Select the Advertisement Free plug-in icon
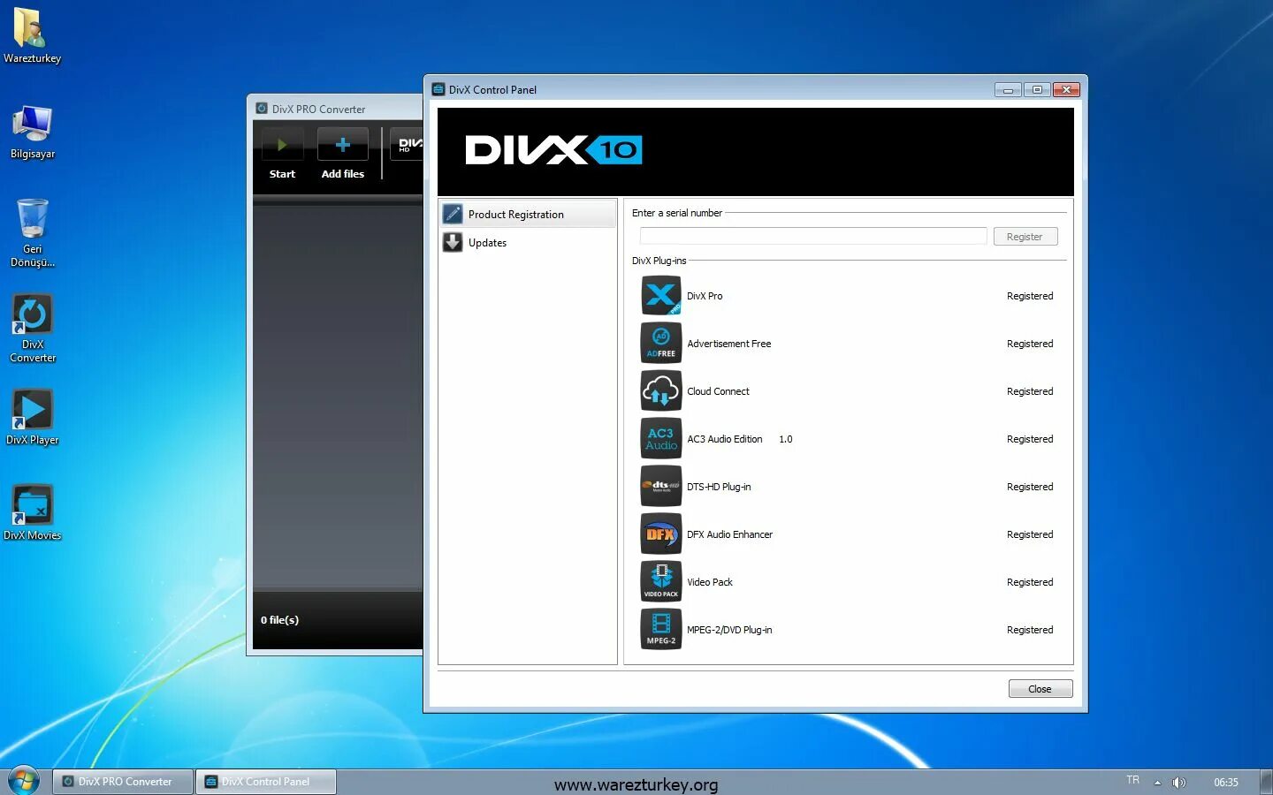This screenshot has height=795, width=1273. [x=661, y=344]
